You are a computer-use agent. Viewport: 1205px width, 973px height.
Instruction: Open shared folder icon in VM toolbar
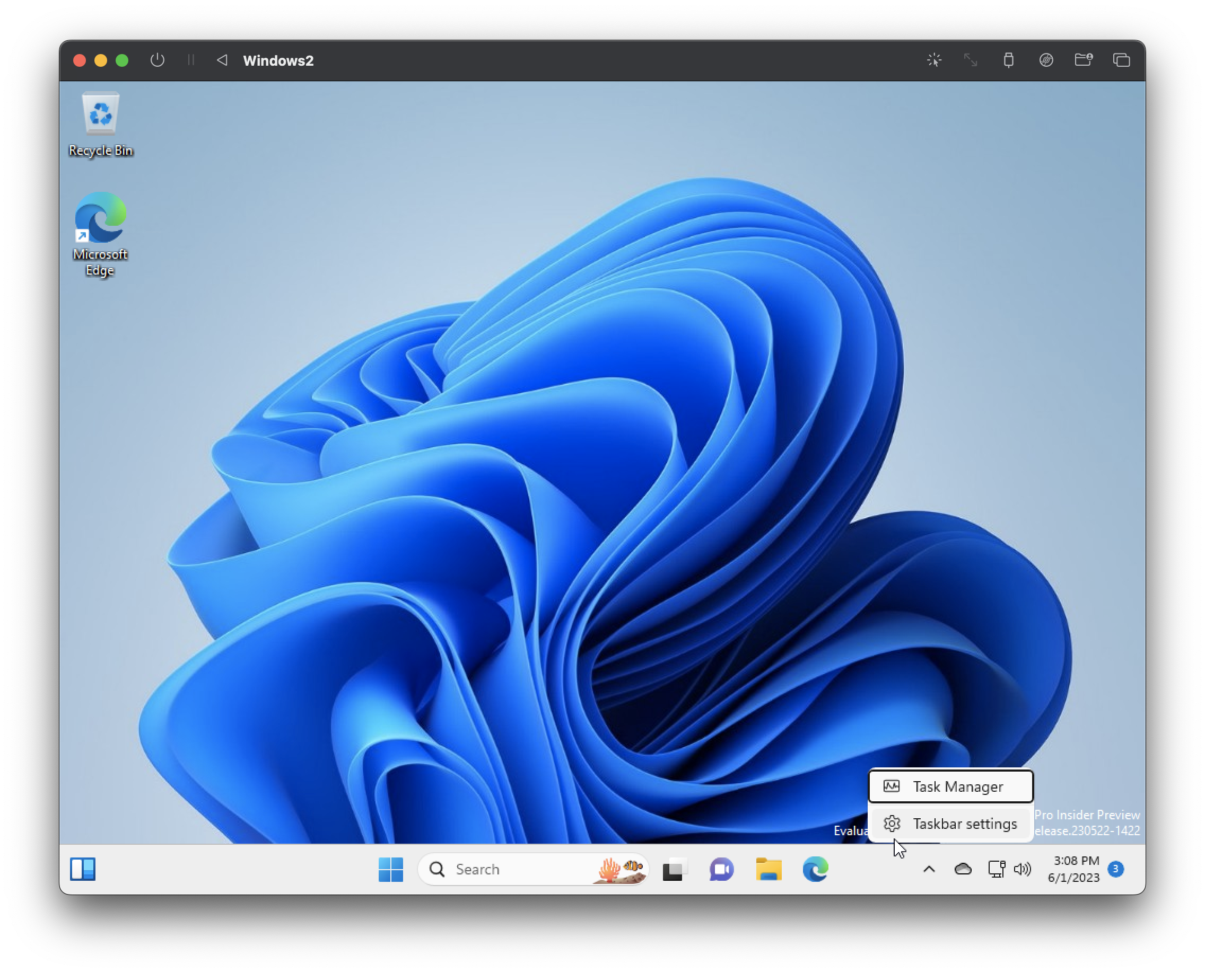pyautogui.click(x=1083, y=60)
